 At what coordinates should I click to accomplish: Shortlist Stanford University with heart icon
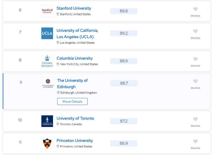click(195, 9)
